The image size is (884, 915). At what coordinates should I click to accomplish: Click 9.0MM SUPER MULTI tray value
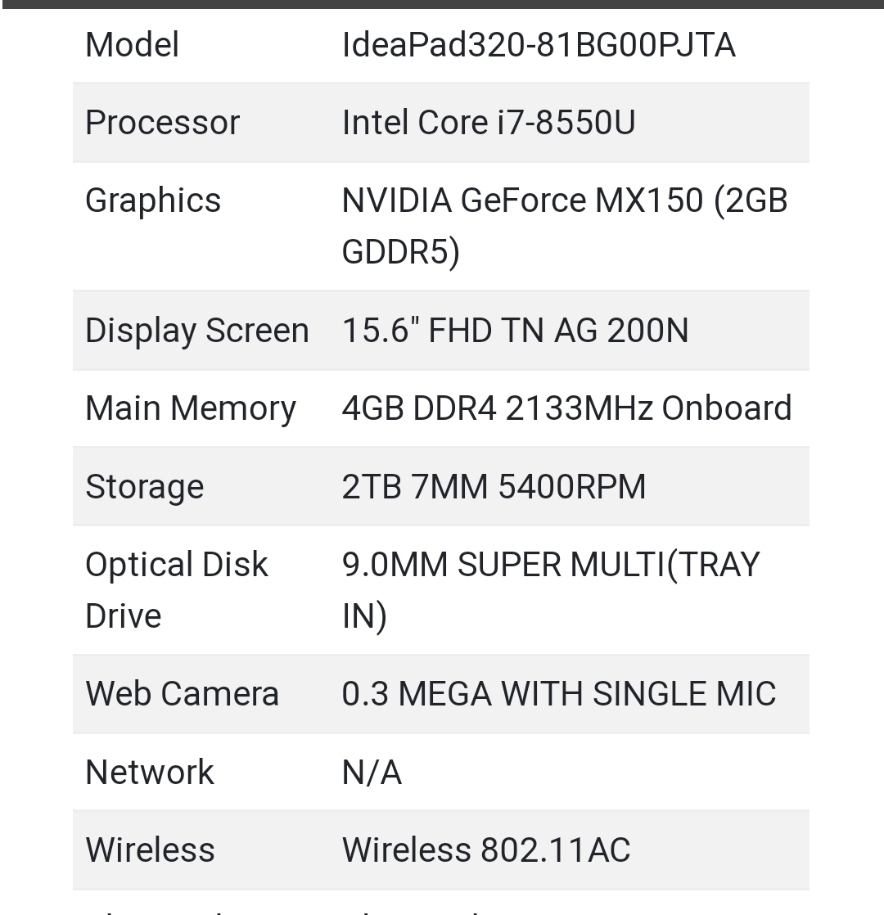coord(550,590)
